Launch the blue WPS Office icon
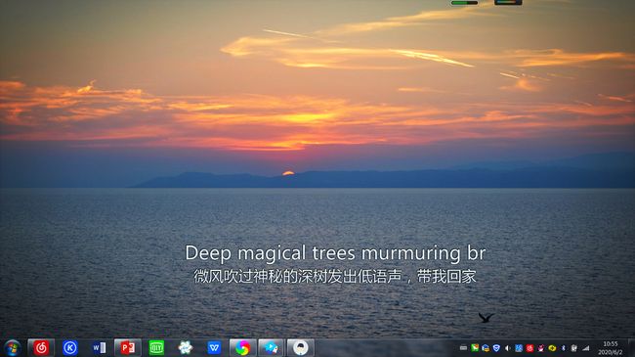The height and width of the screenshot is (357, 635). tap(214, 347)
